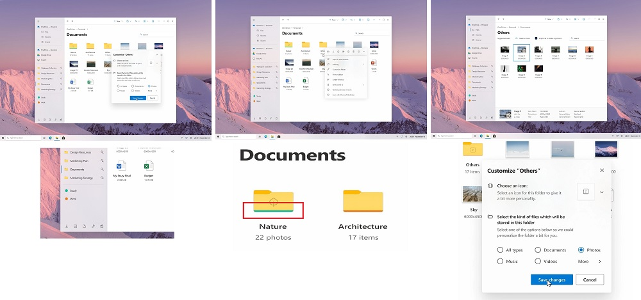Open Image 1 thumbnail in Others folder view
The image size is (641, 300).
pos(505,50)
